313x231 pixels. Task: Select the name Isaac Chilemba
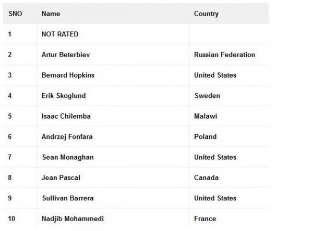[x=66, y=116]
